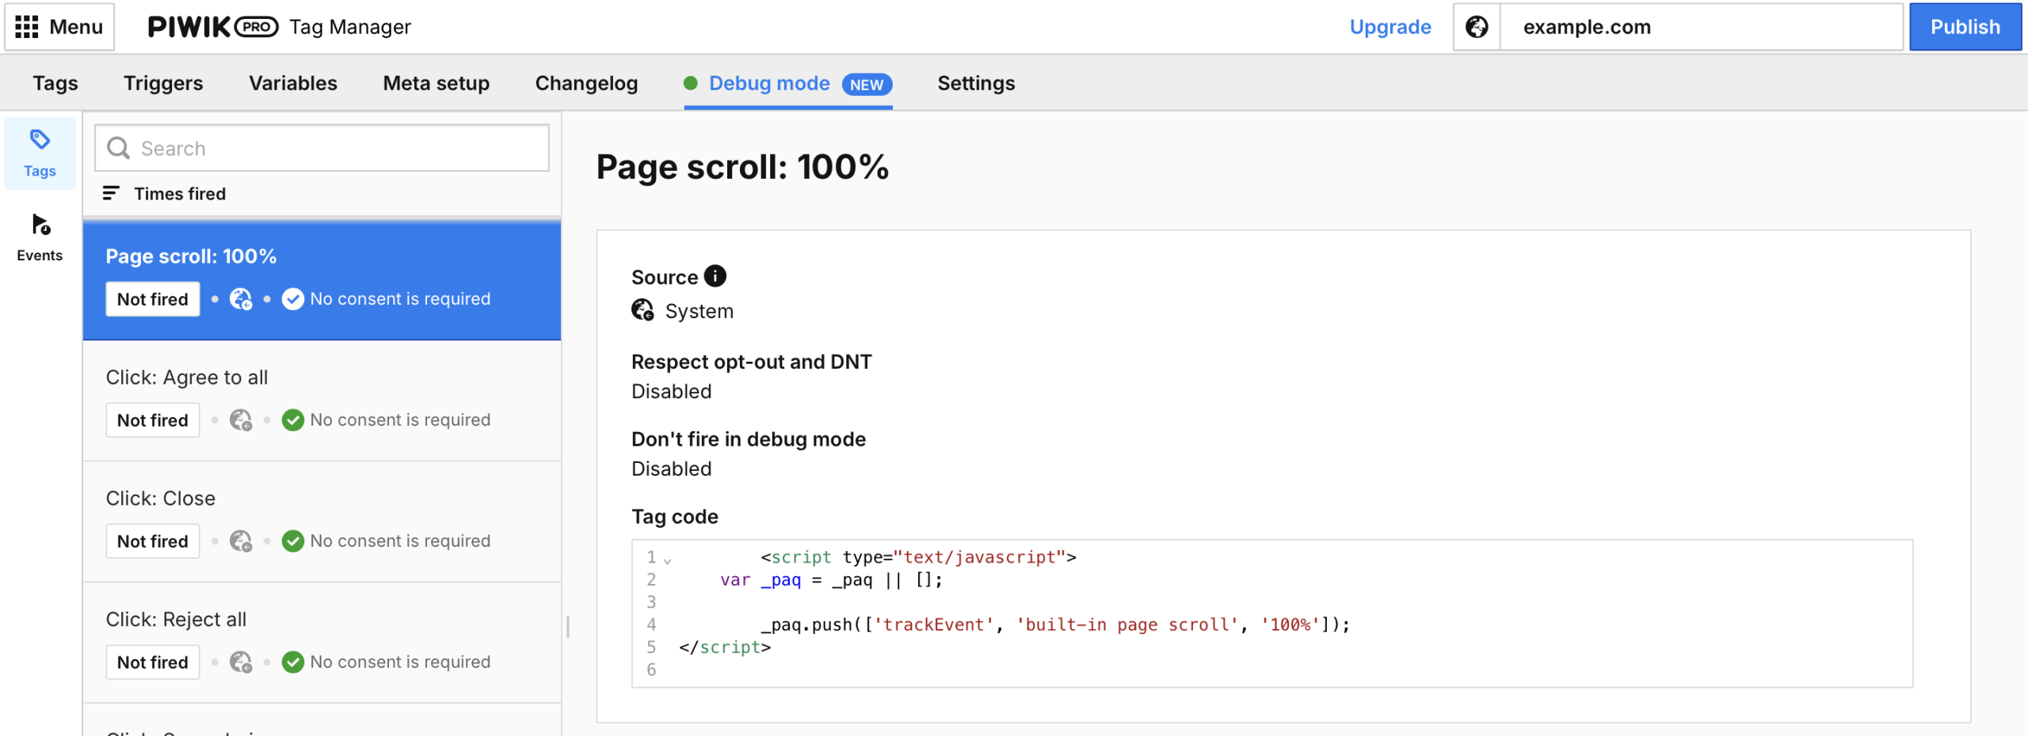This screenshot has height=736, width=2028.
Task: Select the Click: Reject all tag
Action: click(322, 643)
